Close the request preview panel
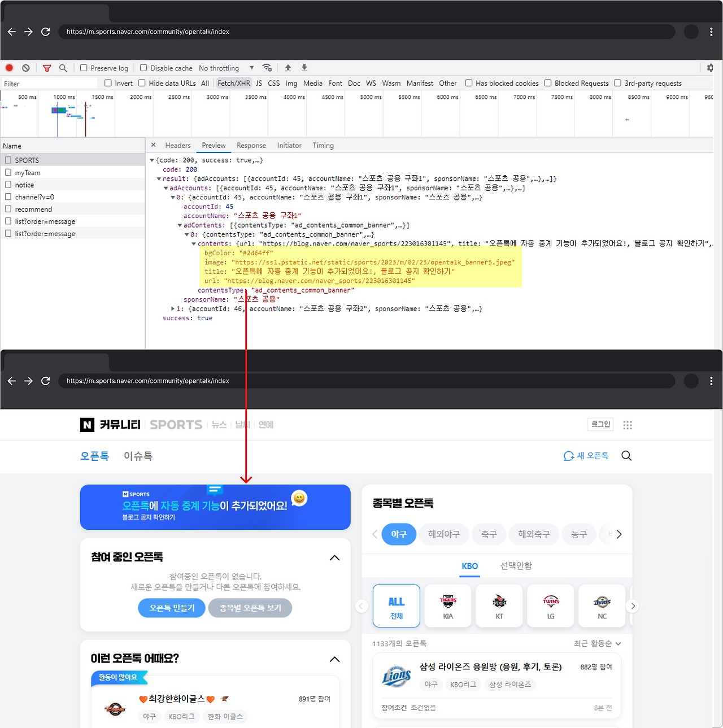The width and height of the screenshot is (723, 728). pyautogui.click(x=153, y=145)
